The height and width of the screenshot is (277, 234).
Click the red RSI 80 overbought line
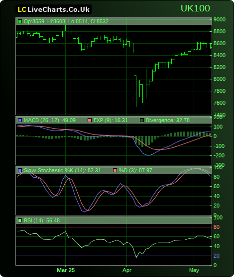(x=114, y=227)
